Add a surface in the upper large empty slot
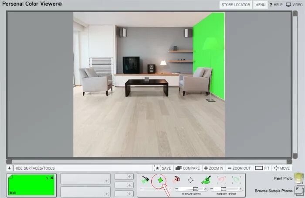Viewport: 305px width, 198px height. pos(85,179)
